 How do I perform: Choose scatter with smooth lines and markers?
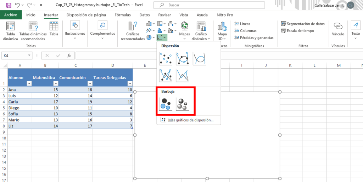(x=182, y=59)
